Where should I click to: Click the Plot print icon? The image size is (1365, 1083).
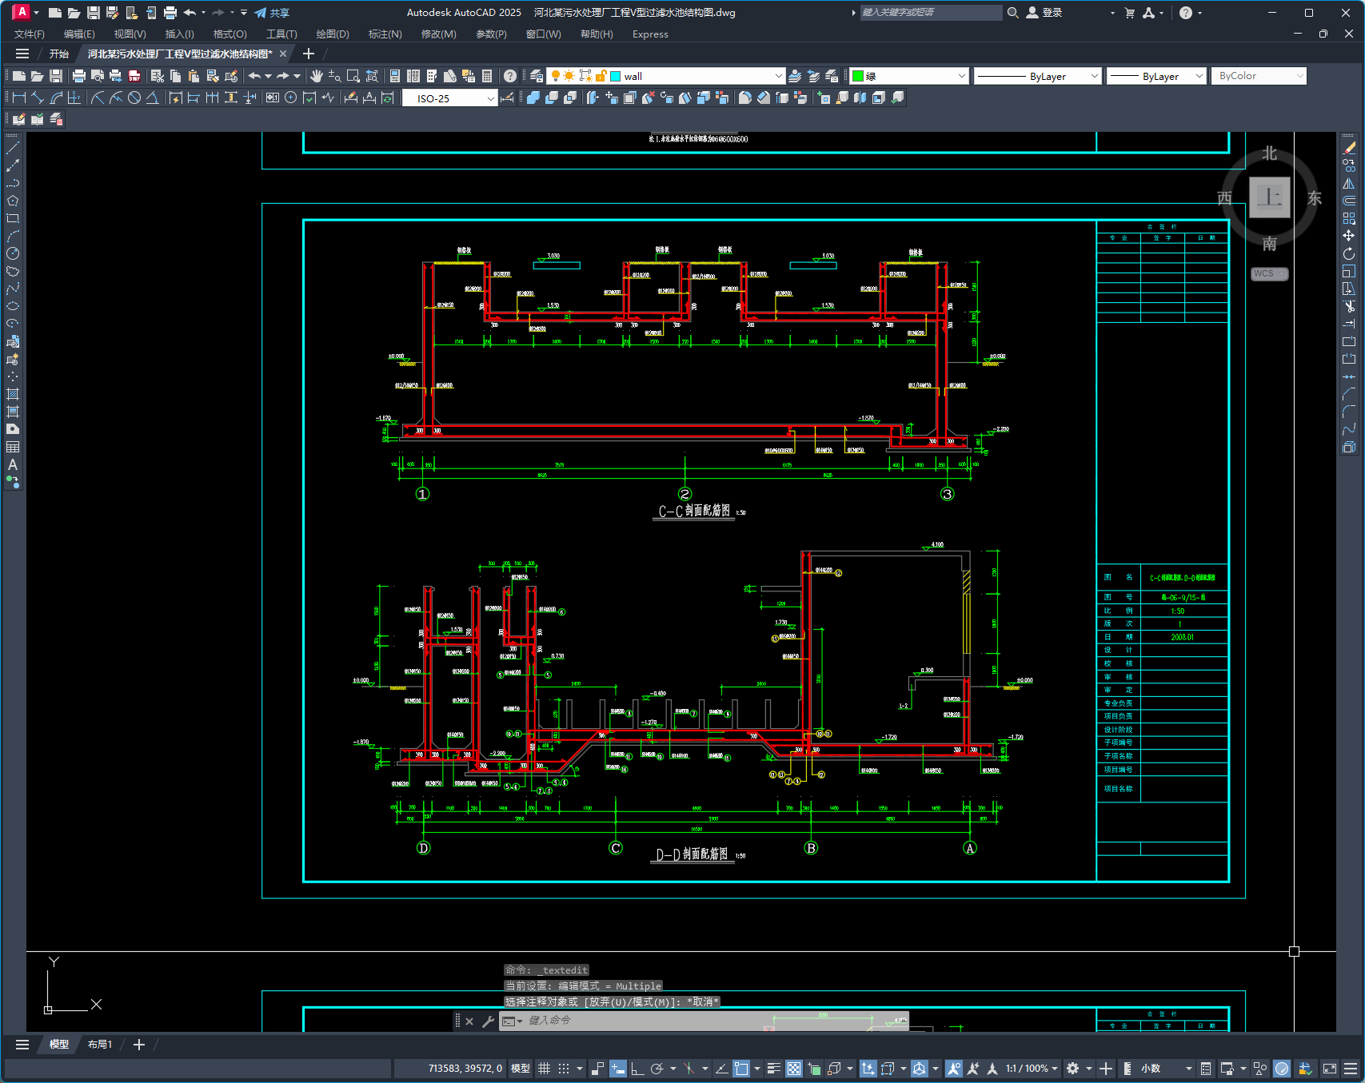coord(79,76)
